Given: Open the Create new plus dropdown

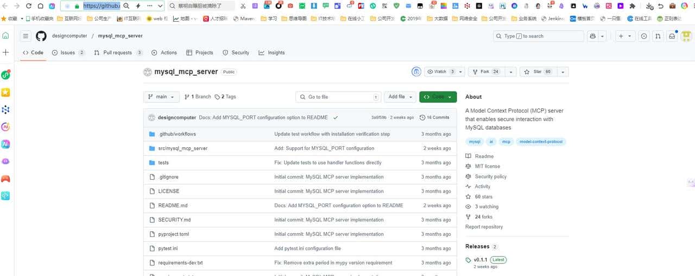Looking at the screenshot, I should [x=625, y=36].
